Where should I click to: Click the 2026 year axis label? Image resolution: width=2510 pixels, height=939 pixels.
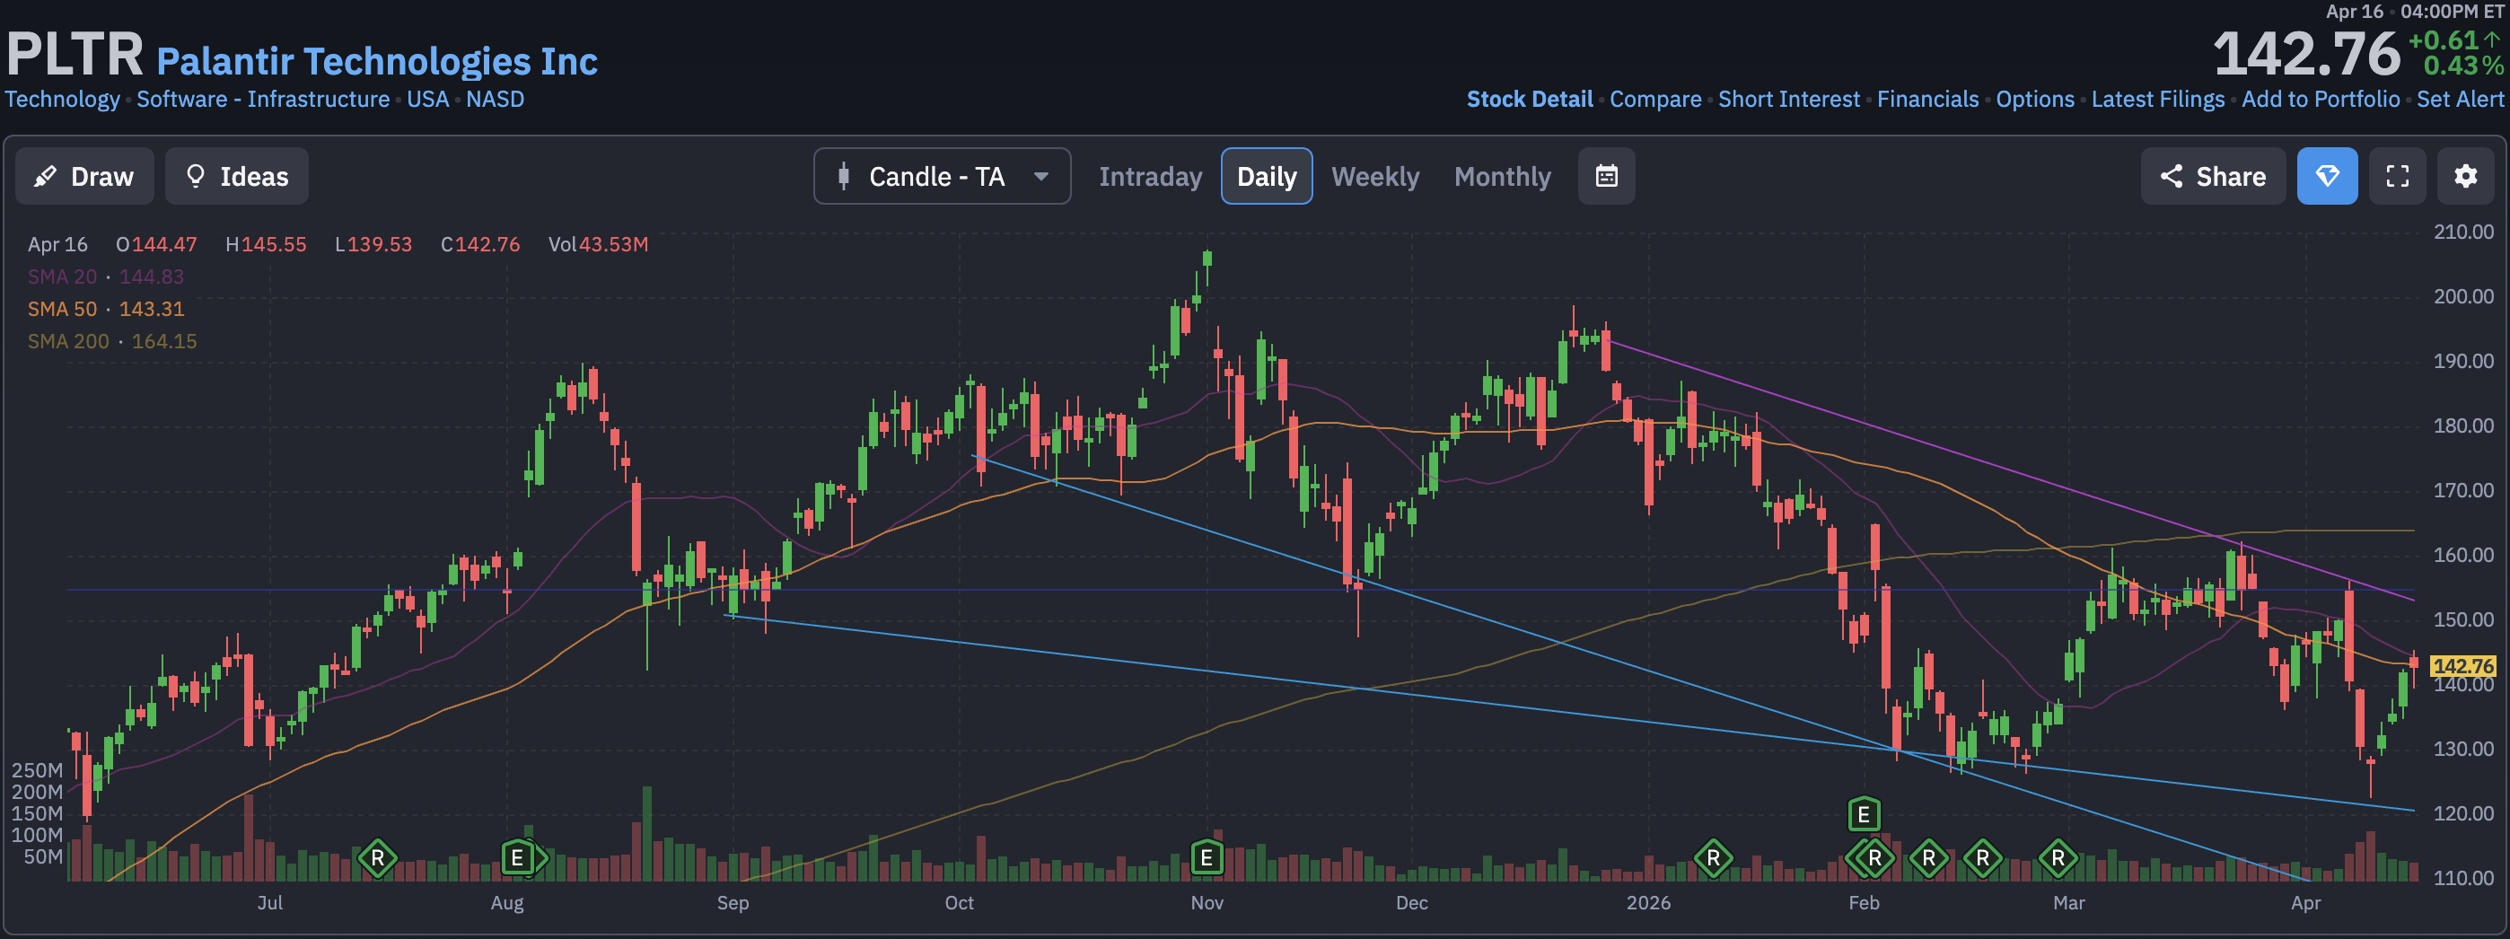point(1647,903)
